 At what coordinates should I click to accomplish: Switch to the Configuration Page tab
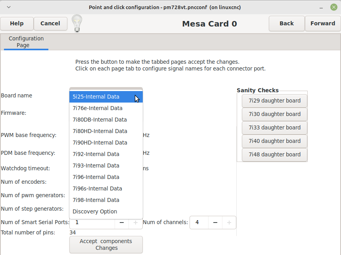(26, 42)
